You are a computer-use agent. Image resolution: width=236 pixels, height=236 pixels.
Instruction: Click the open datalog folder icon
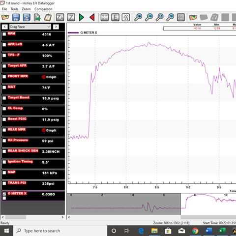point(5,17)
